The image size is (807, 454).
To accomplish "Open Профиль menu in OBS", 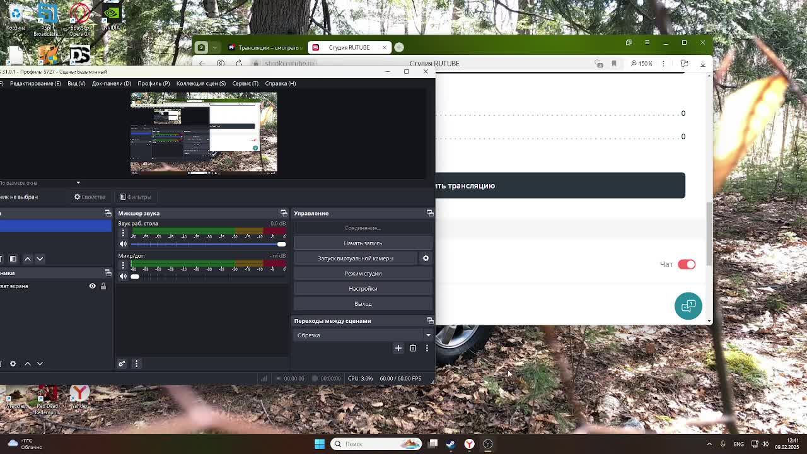I will 153,83.
